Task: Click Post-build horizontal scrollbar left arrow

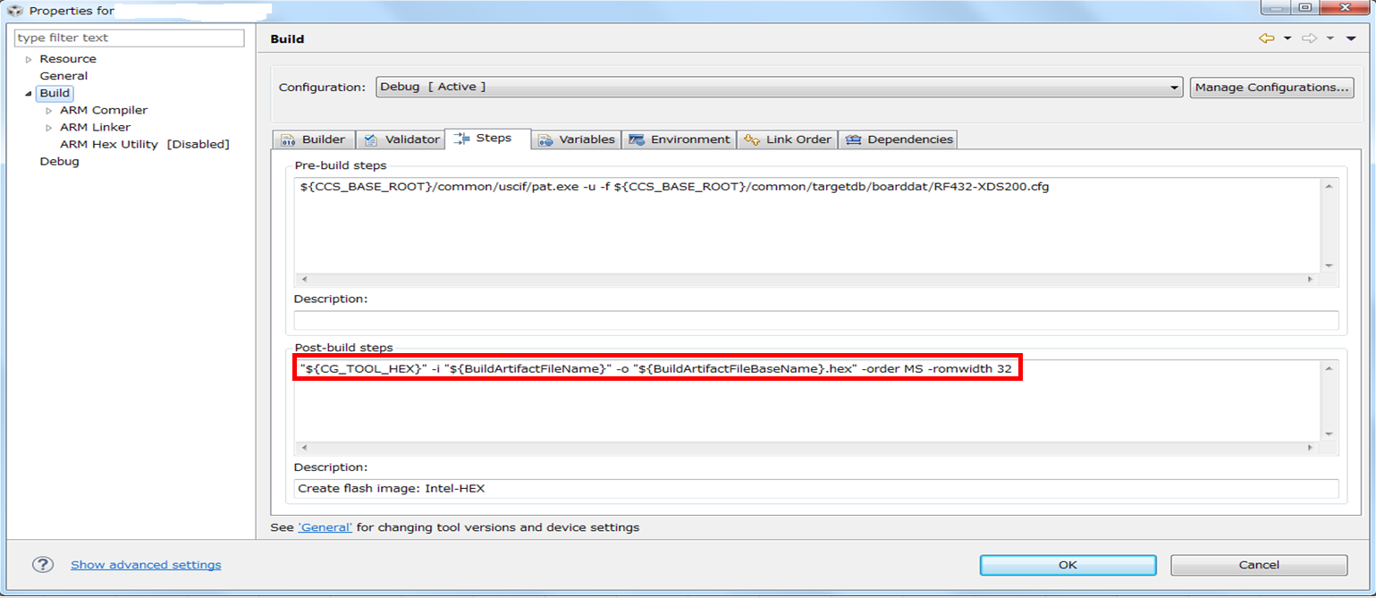Action: pyautogui.click(x=303, y=447)
